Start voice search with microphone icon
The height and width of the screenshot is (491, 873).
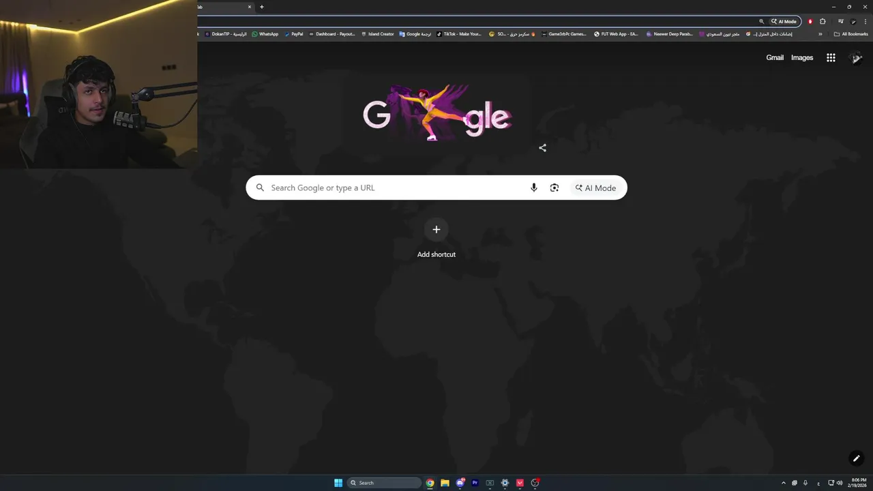pos(534,188)
